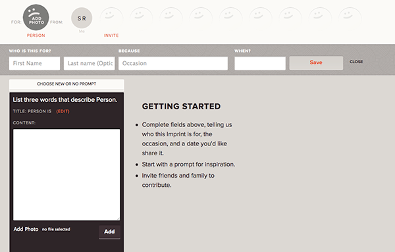
Task: Click inside the Content text area
Action: [x=66, y=175]
